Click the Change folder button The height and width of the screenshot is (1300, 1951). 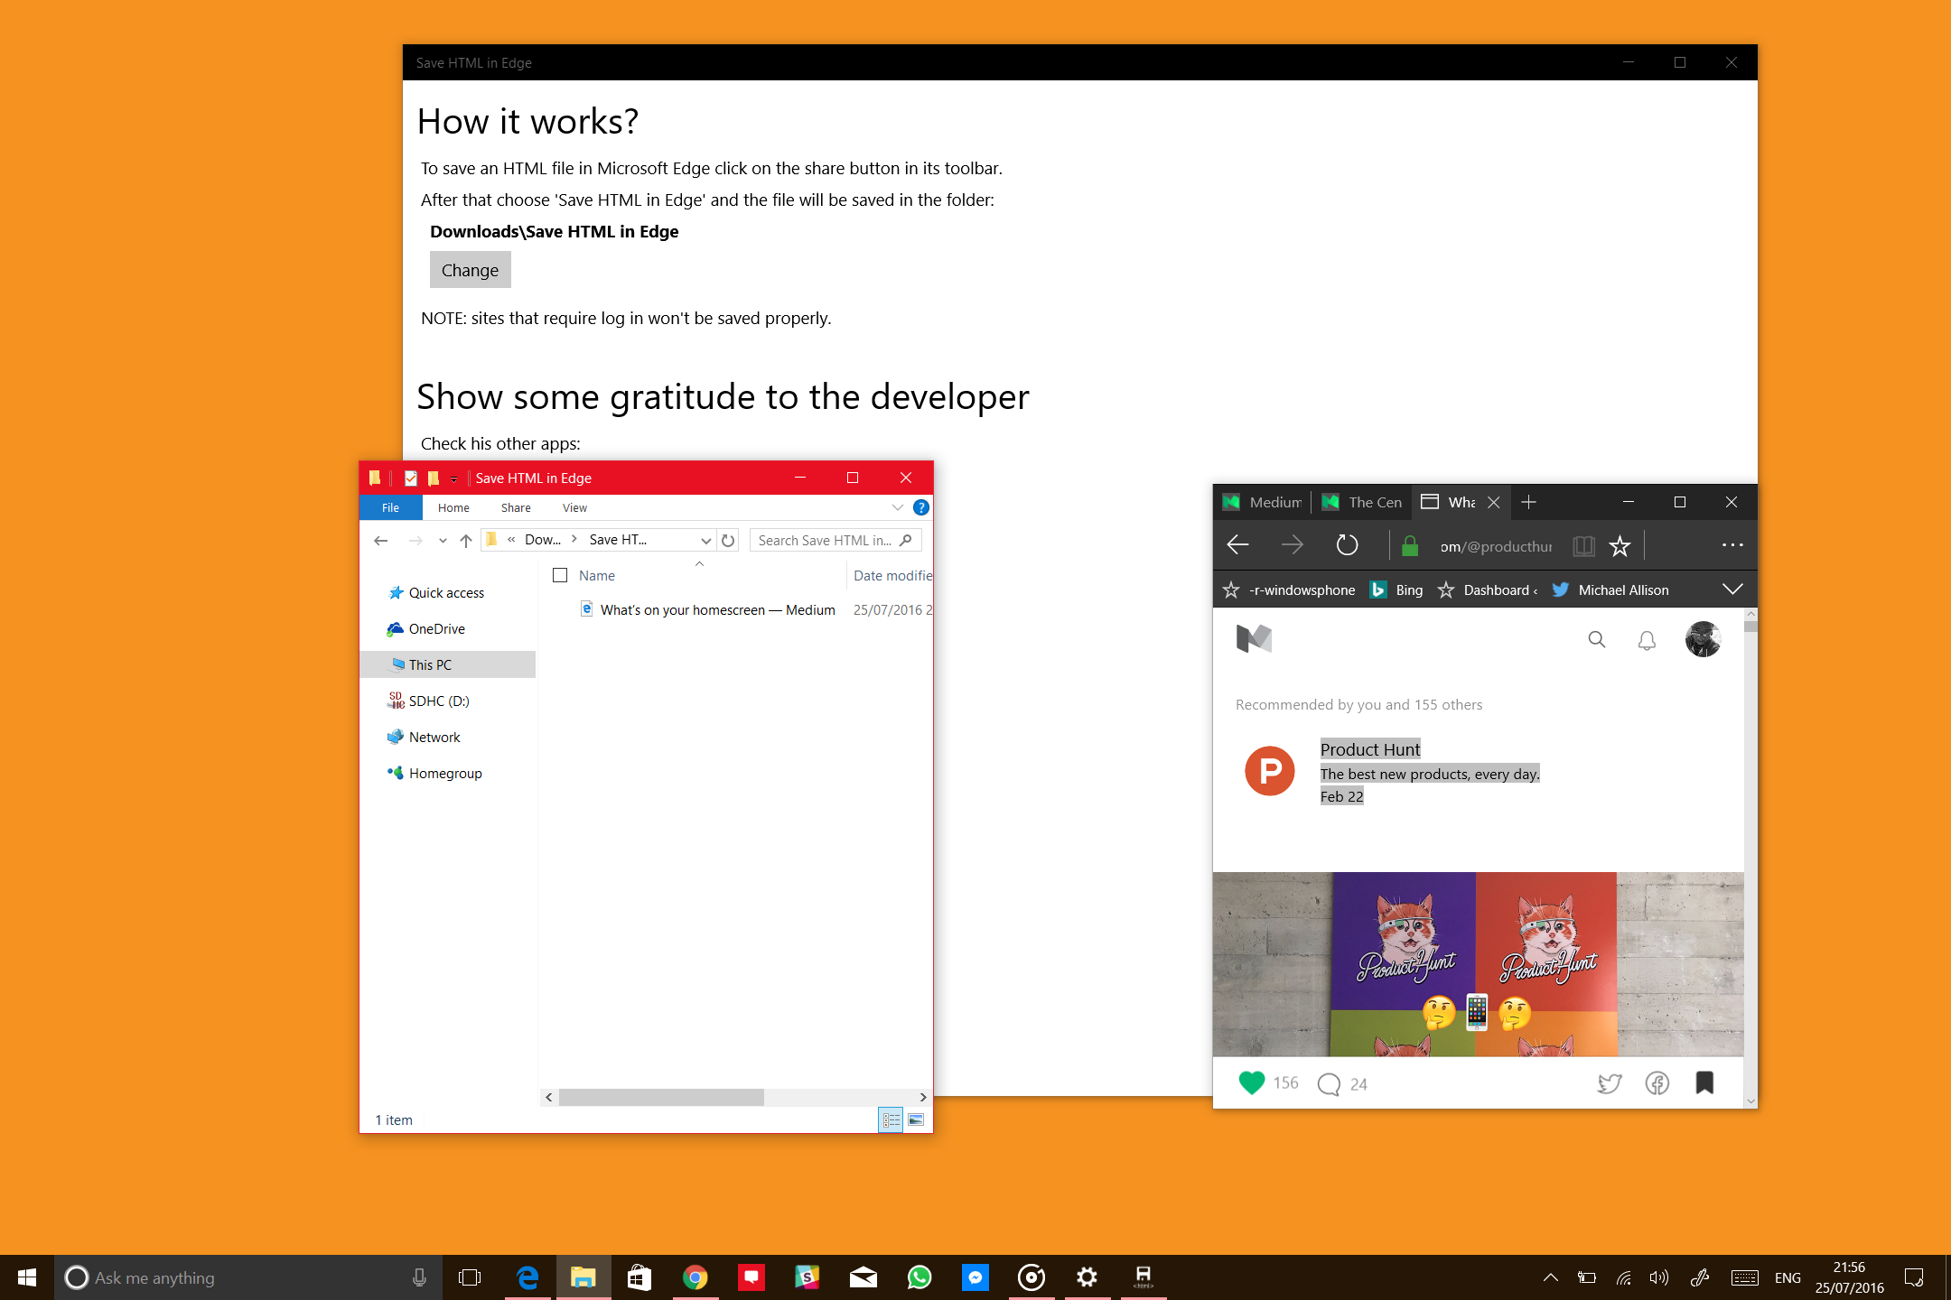(470, 270)
